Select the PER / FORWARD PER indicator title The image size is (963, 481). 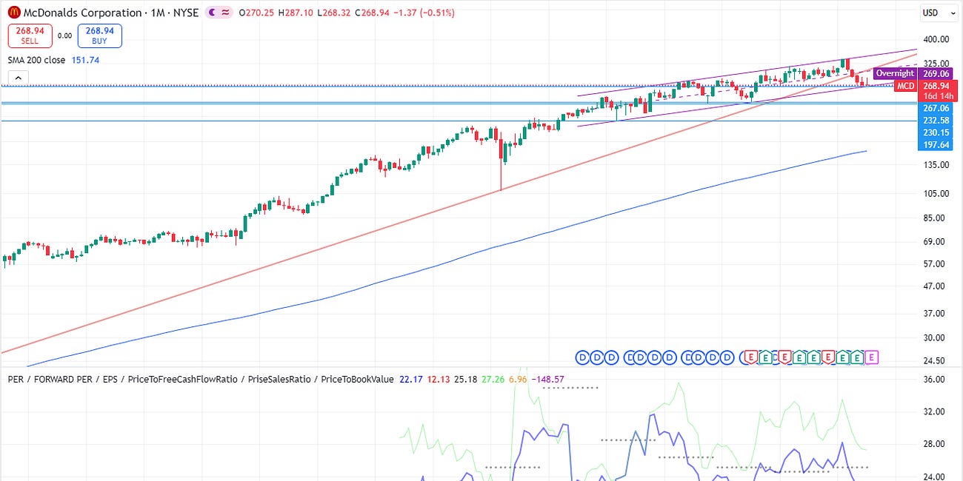[201, 380]
